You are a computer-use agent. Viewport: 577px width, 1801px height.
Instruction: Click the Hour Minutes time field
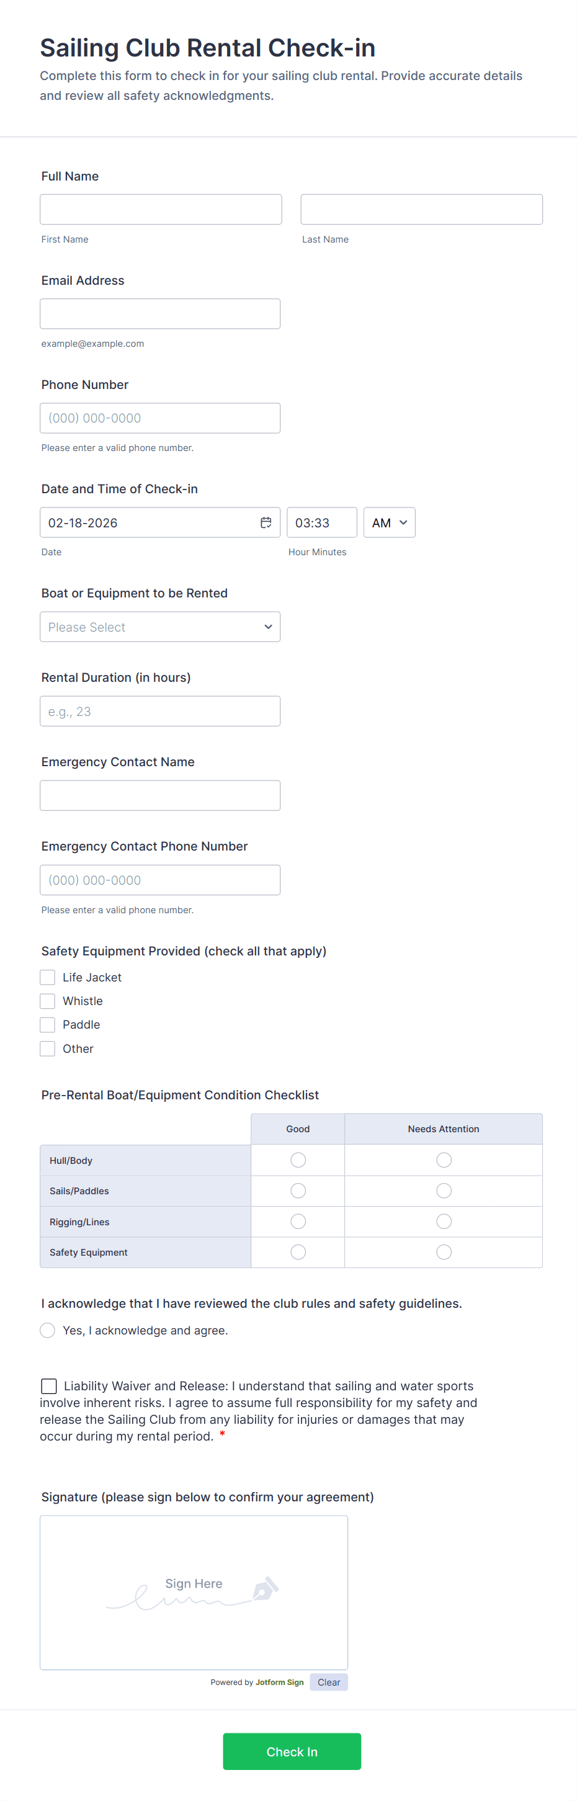click(x=322, y=523)
